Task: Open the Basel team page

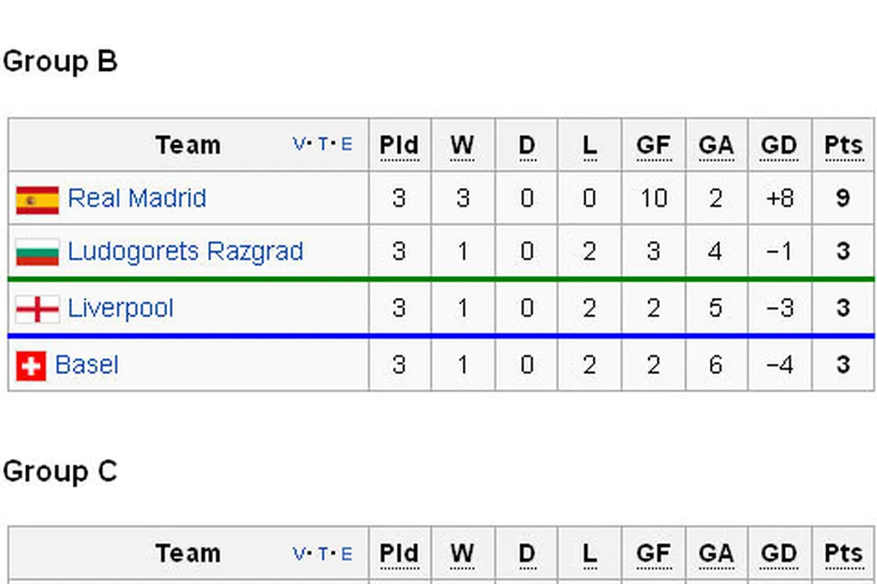Action: 86,365
